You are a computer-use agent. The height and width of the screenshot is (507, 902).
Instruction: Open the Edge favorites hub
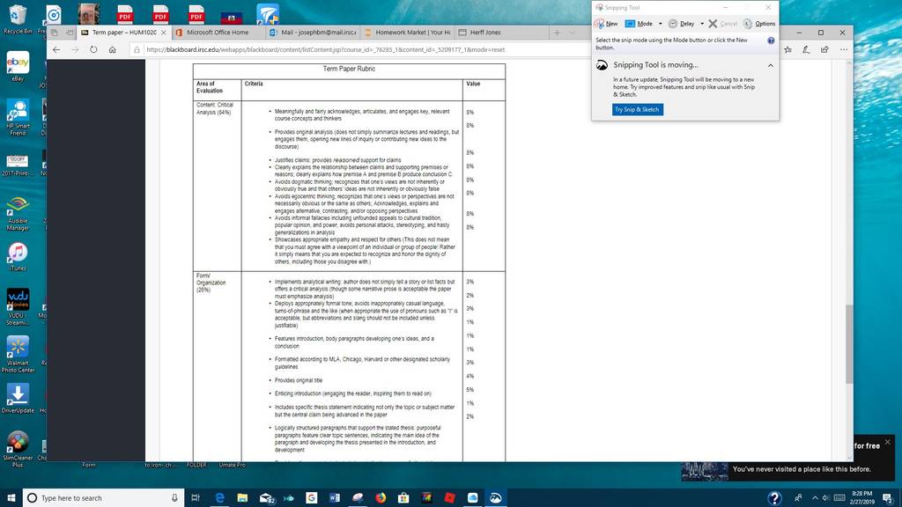(x=788, y=49)
